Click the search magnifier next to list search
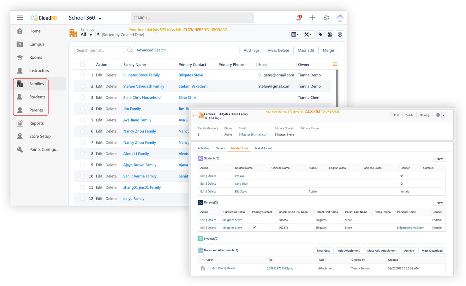Screen dimensions: 466x286 pyautogui.click(x=130, y=50)
